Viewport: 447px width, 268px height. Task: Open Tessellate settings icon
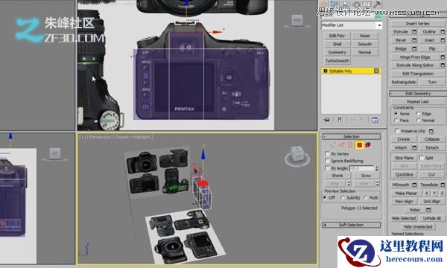point(443,185)
